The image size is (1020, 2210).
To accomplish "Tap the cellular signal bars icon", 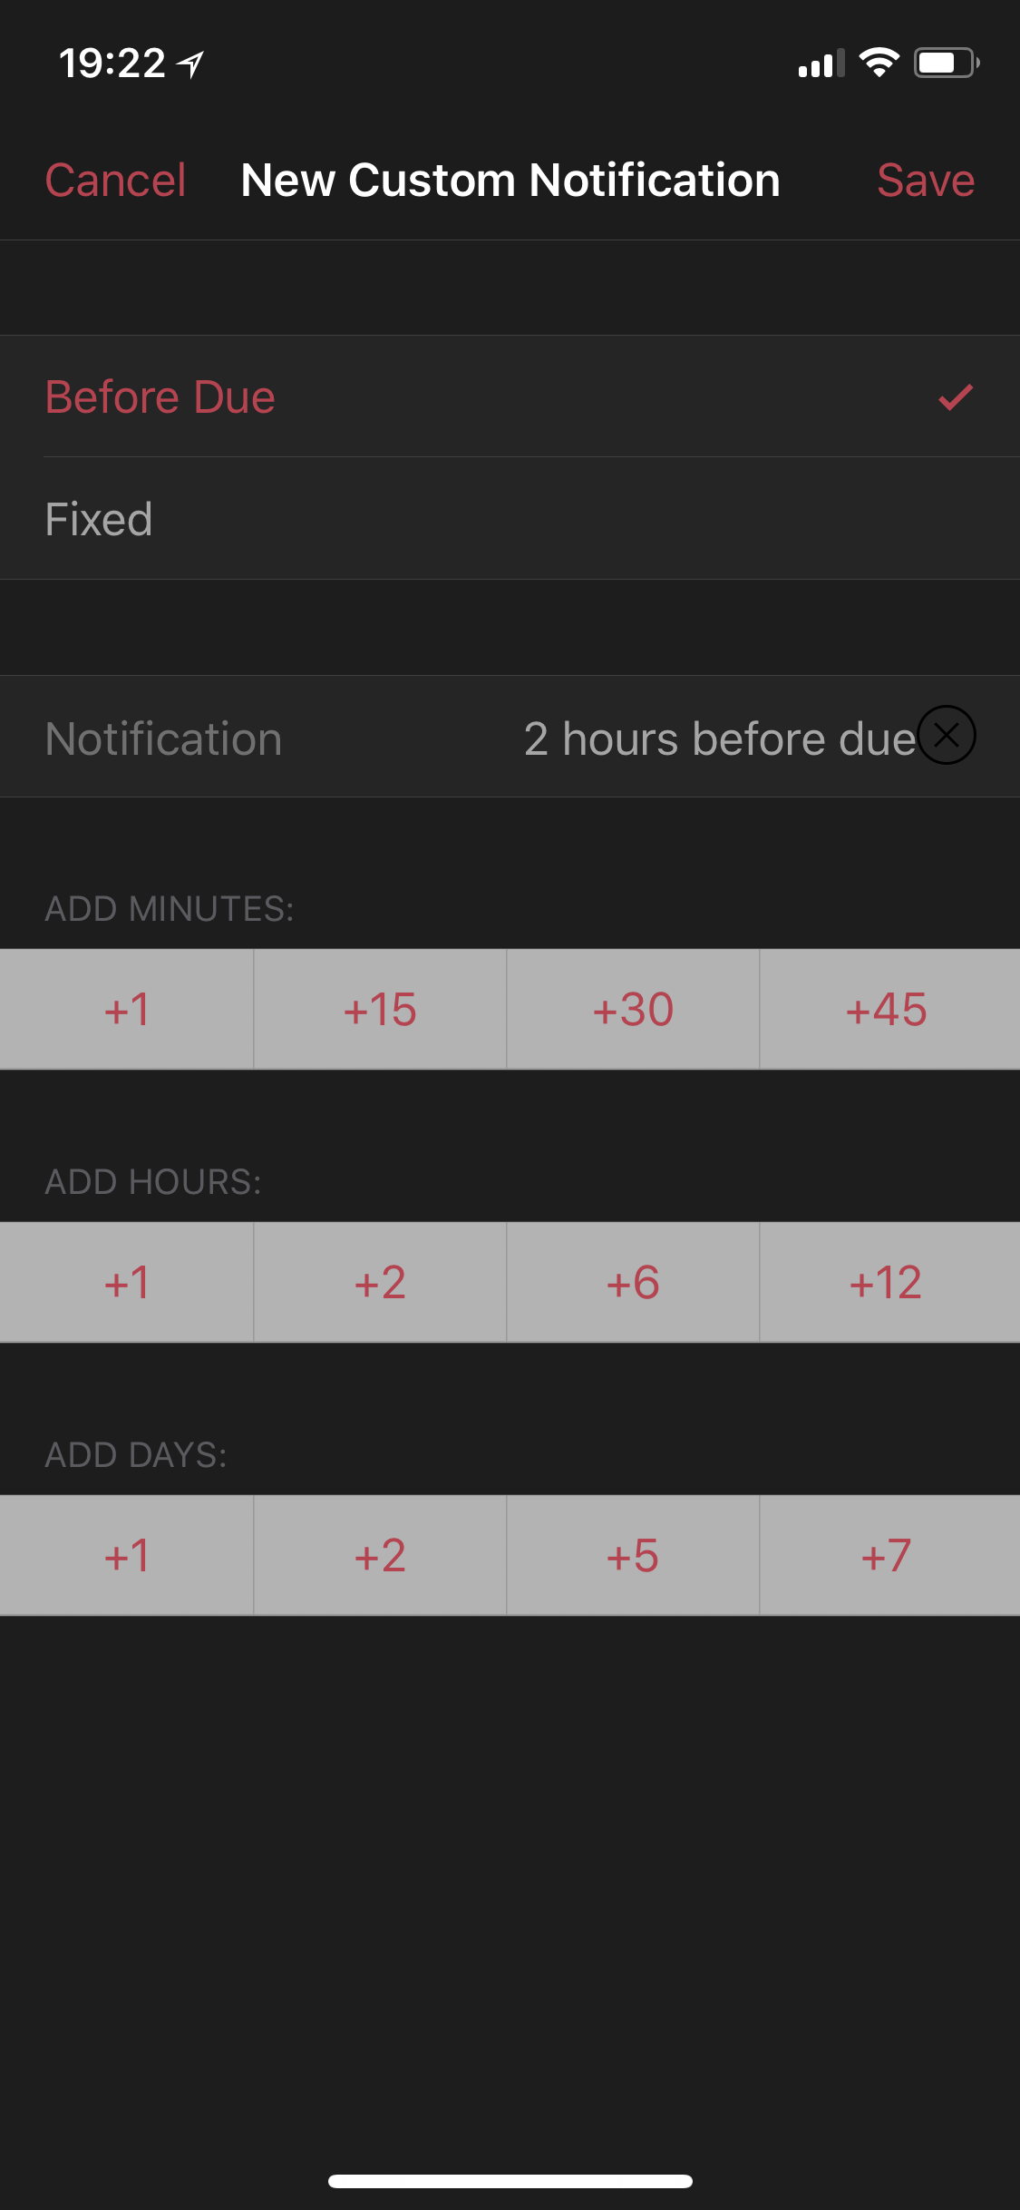I will (x=821, y=64).
